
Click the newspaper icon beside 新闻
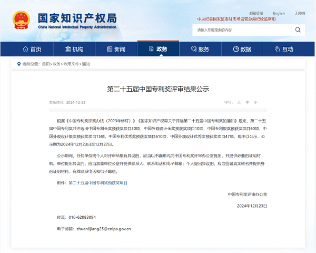click(x=108, y=49)
